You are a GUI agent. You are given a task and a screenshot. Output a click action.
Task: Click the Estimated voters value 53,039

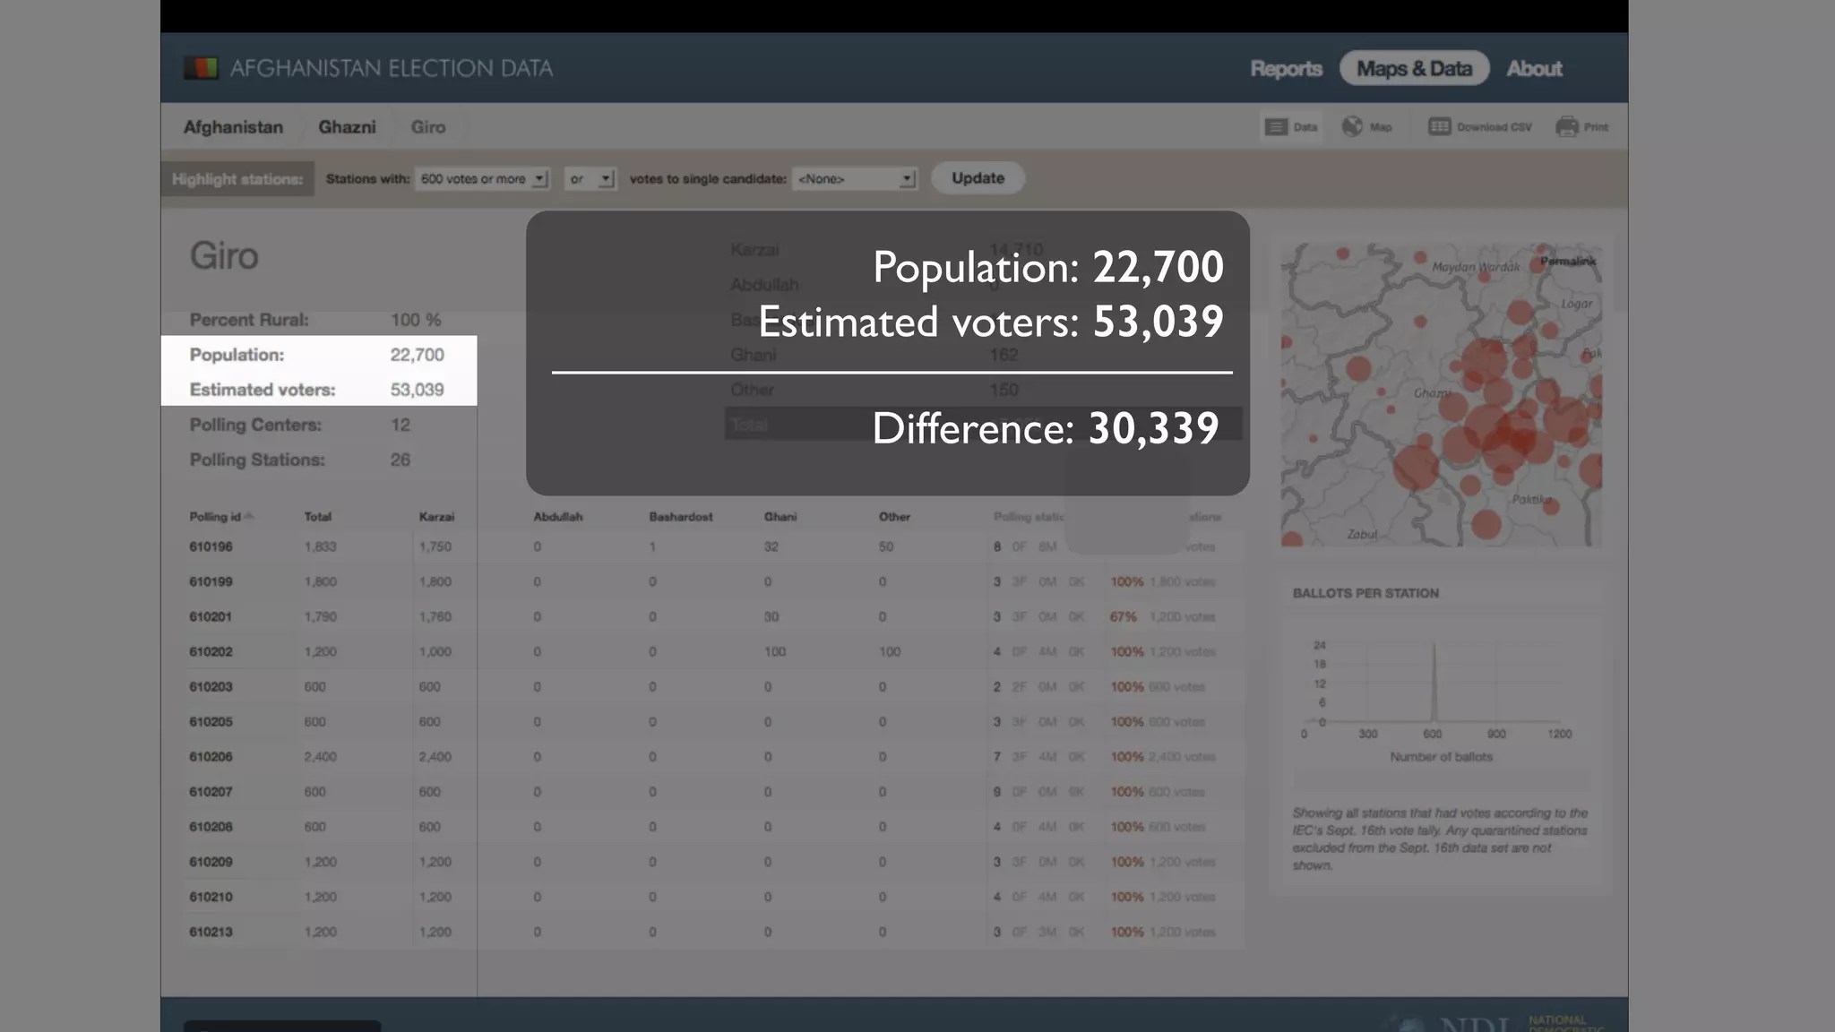tap(417, 390)
